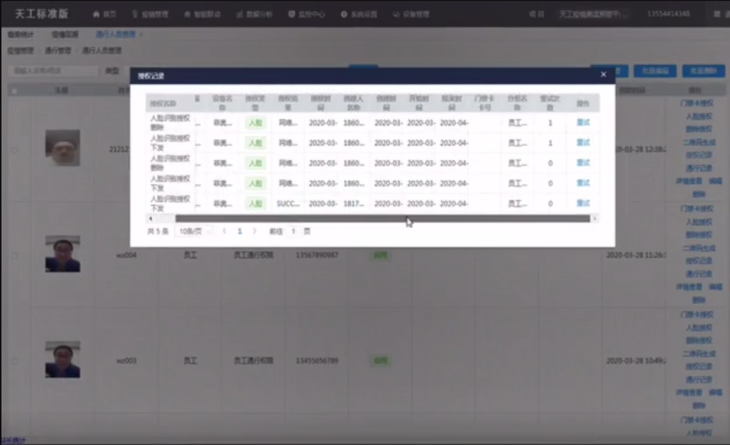730x445 pixels.
Task: Tick the checkbox for the wz004 row
Action: pyautogui.click(x=14, y=255)
